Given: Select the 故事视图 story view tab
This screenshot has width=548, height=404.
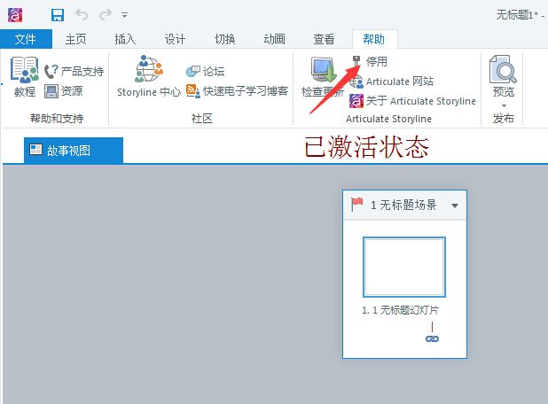Looking at the screenshot, I should tap(74, 150).
